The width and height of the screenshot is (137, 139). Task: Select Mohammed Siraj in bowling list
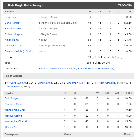[x=15, y=110]
